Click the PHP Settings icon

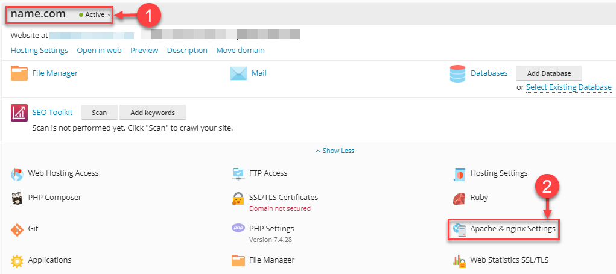click(x=238, y=228)
